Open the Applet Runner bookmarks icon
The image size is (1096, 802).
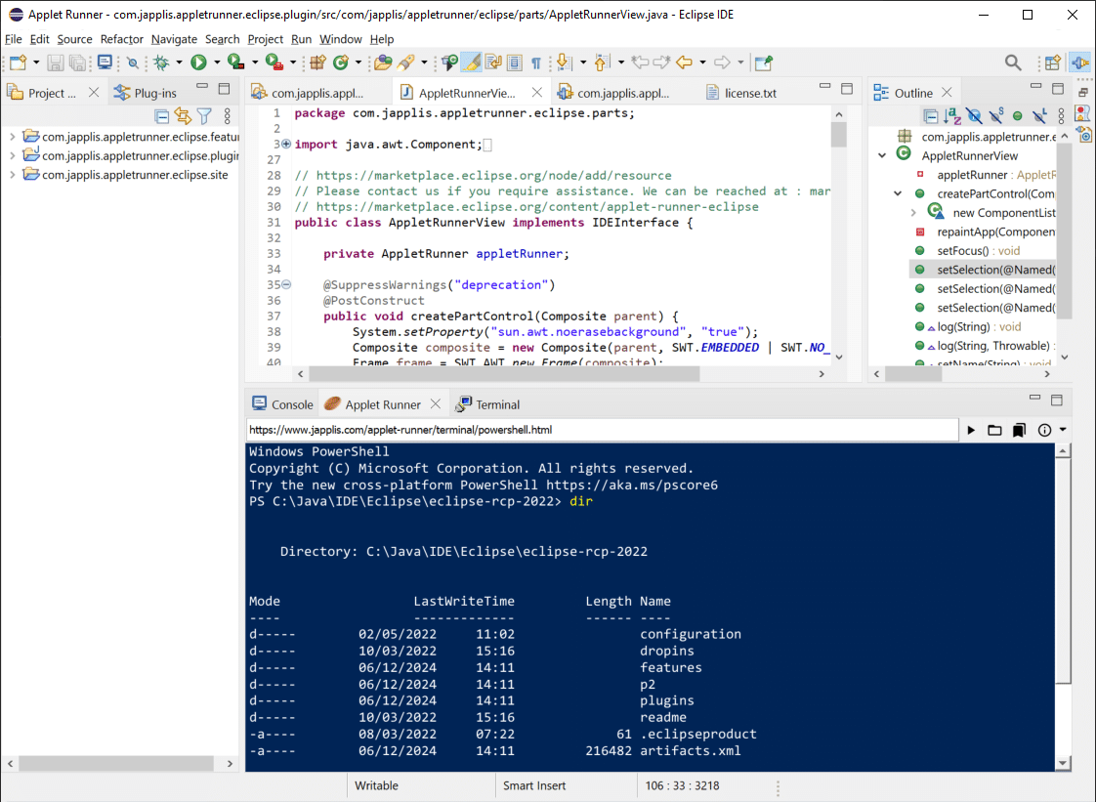(1019, 430)
